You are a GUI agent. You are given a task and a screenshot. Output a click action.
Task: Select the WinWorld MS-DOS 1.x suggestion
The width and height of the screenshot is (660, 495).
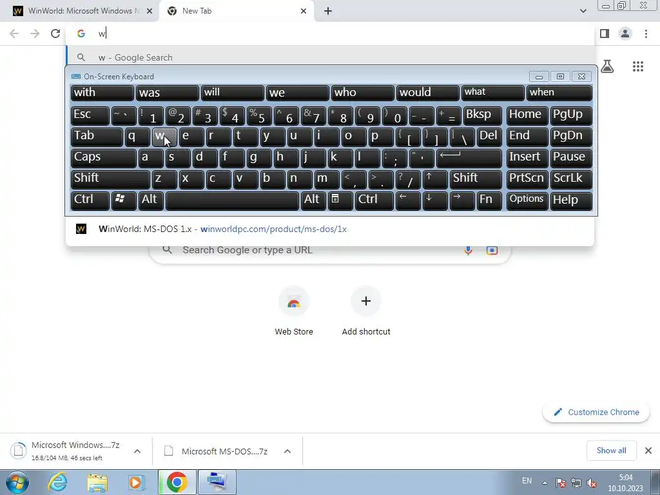tap(330, 229)
